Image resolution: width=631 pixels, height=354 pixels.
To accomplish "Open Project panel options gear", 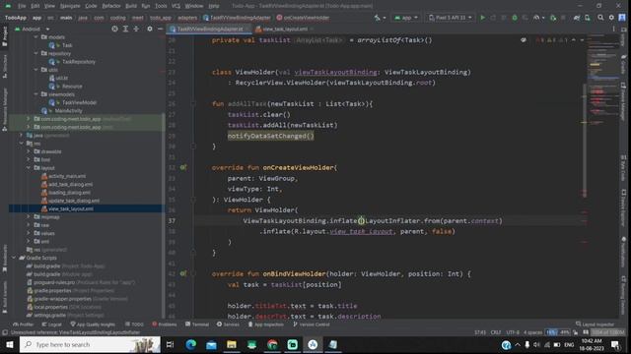I will (150, 29).
